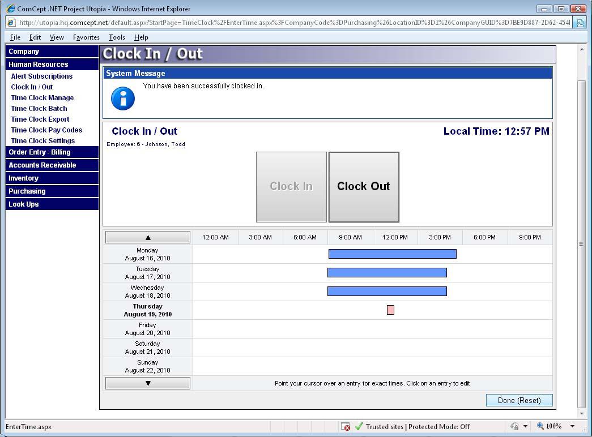Click the security lock icon in status bar
Image resolution: width=592 pixels, height=437 pixels.
tap(514, 427)
